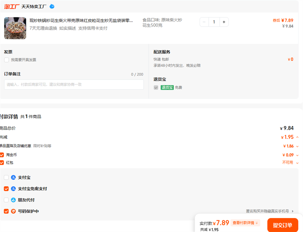Open 查看付款详情 payment details
Image resolution: width=303 pixels, height=232 pixels.
coord(246,223)
